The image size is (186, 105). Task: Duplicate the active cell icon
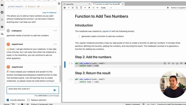pos(165,63)
